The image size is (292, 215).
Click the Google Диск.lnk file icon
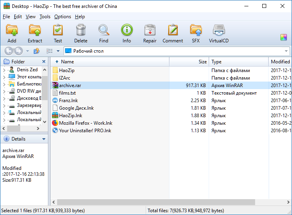(x=55, y=108)
